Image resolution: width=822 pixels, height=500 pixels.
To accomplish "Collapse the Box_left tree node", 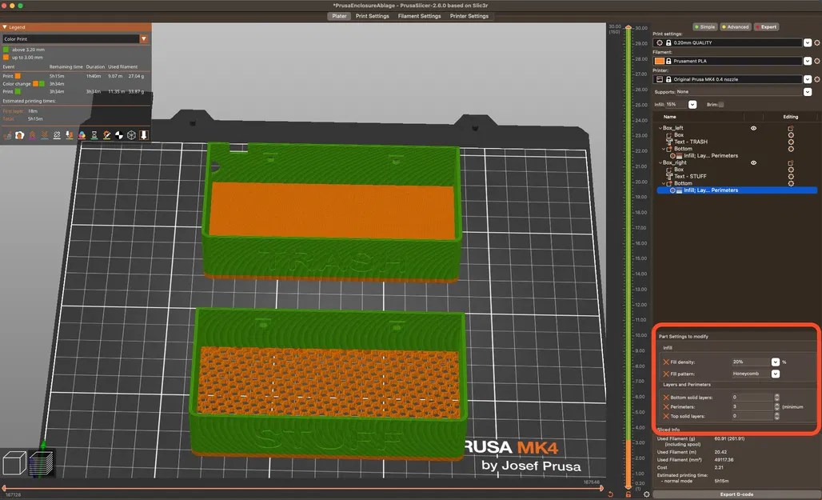I will pyautogui.click(x=660, y=128).
